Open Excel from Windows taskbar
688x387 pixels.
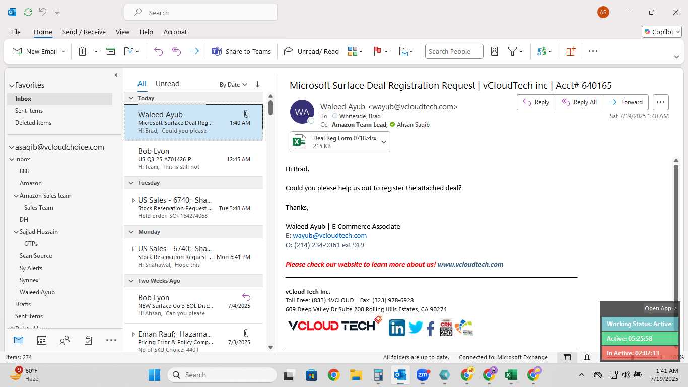click(x=511, y=375)
